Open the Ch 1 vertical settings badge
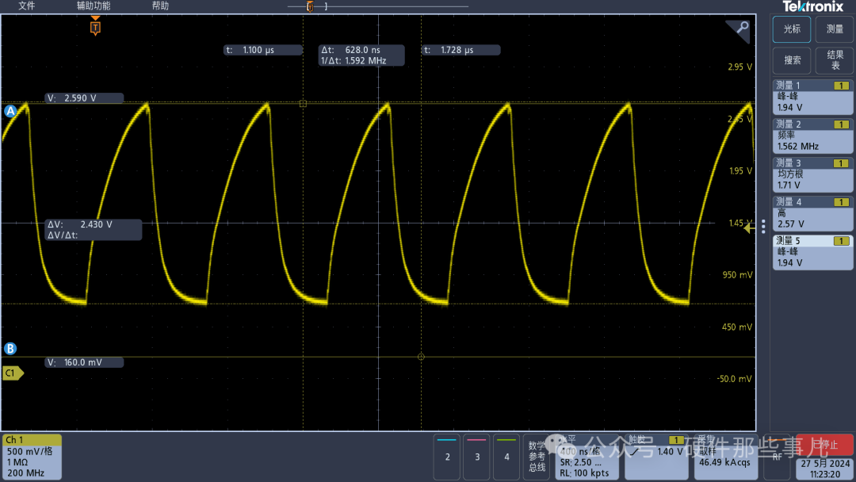This screenshot has height=482, width=856. pos(32,457)
